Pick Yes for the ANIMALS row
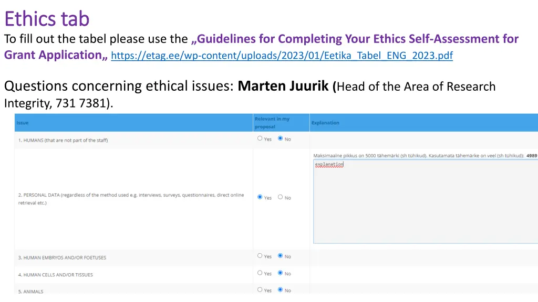Screen dimensions: 538x302 [x=260, y=289]
